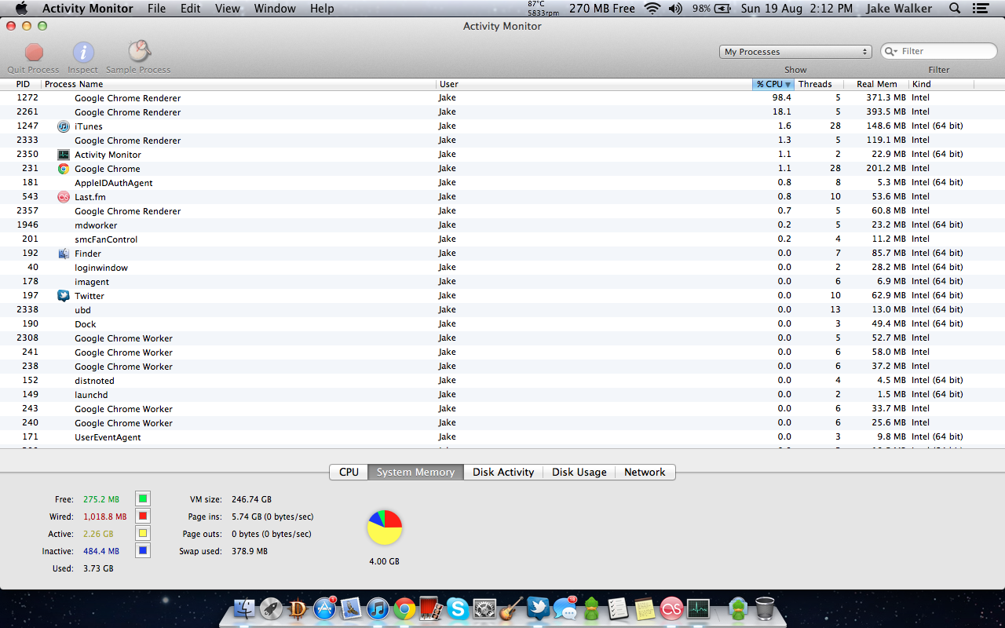Sort by the Real Mem column header
Image resolution: width=1005 pixels, height=628 pixels.
pyautogui.click(x=876, y=84)
